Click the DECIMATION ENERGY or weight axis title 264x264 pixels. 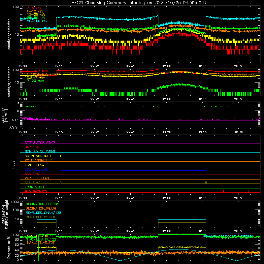tap(5, 214)
